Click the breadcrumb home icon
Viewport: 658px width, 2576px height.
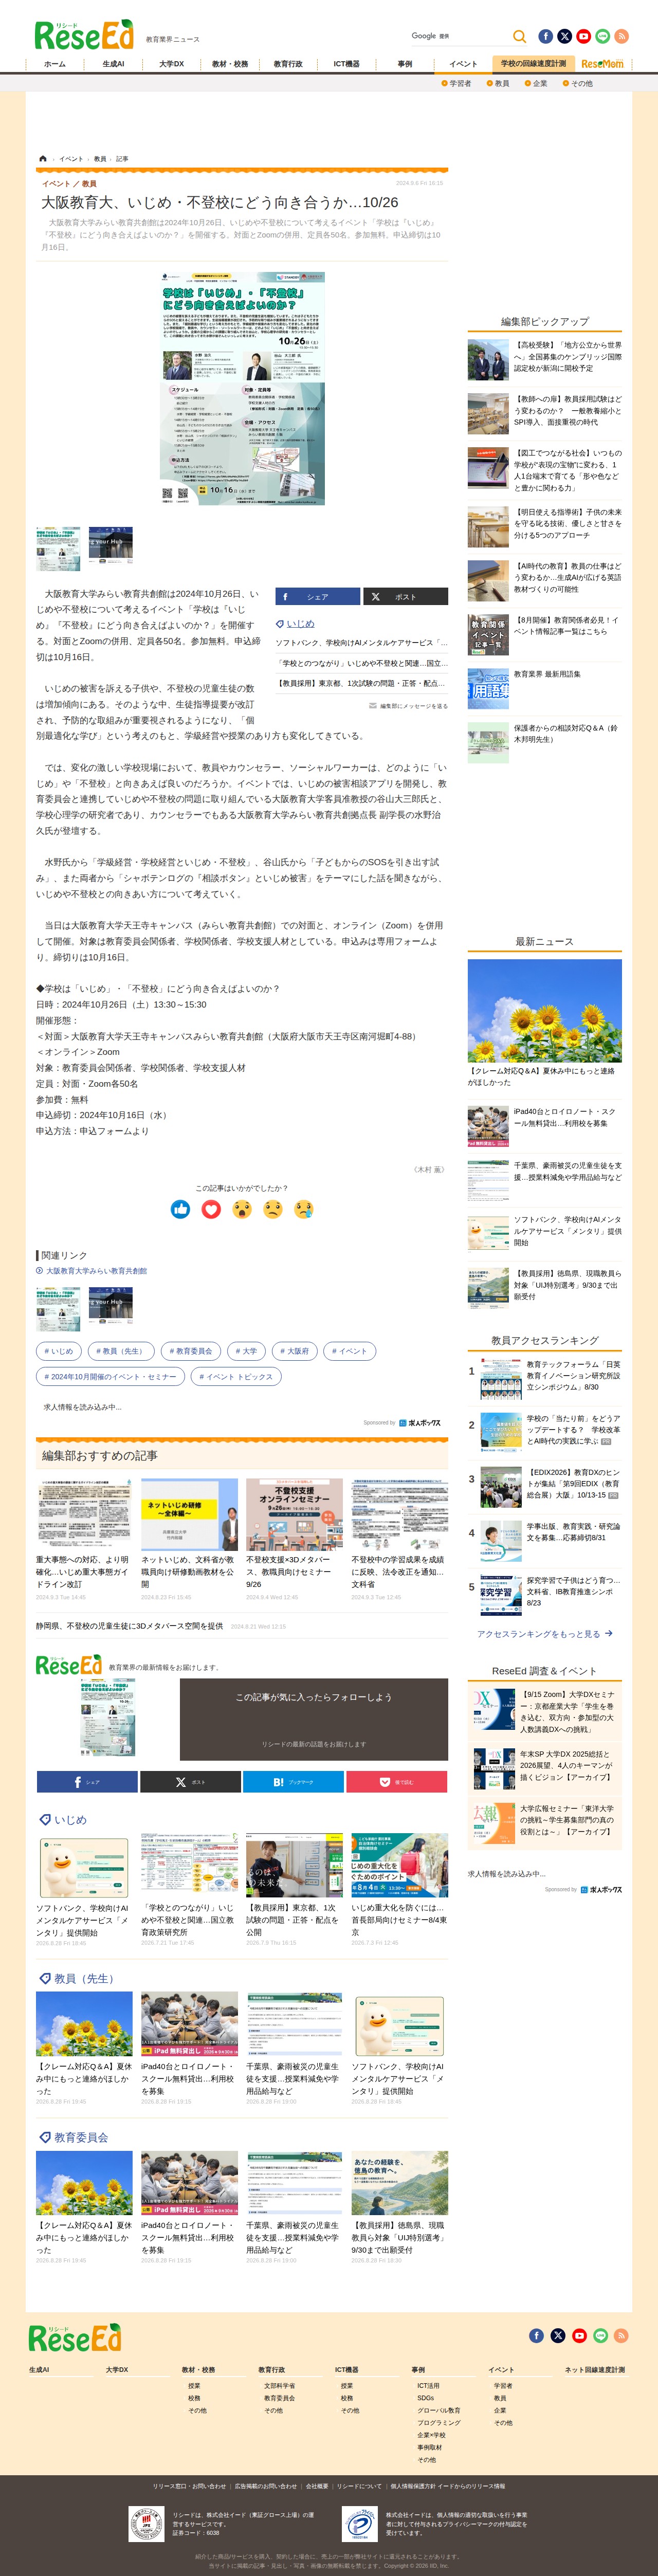pyautogui.click(x=43, y=159)
